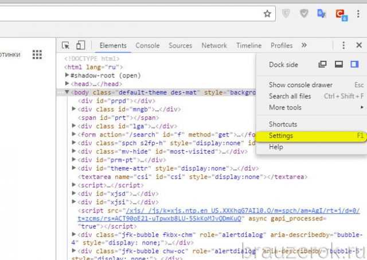
Task: Close the DevTools panel
Action: pos(359,45)
